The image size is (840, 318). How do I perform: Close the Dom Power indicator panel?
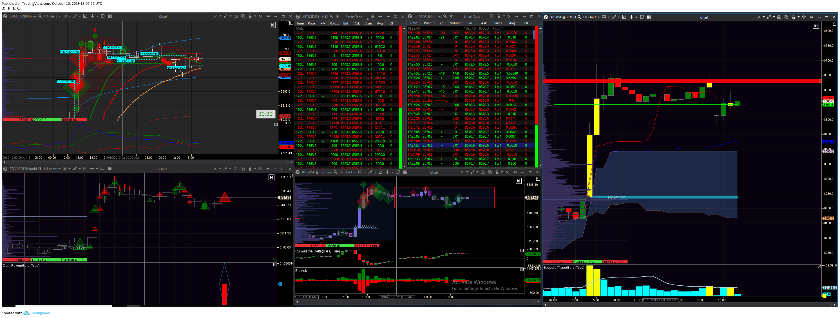click(275, 265)
